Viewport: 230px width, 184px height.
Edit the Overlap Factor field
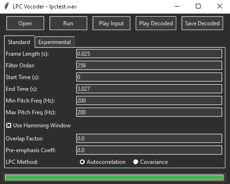(x=149, y=139)
